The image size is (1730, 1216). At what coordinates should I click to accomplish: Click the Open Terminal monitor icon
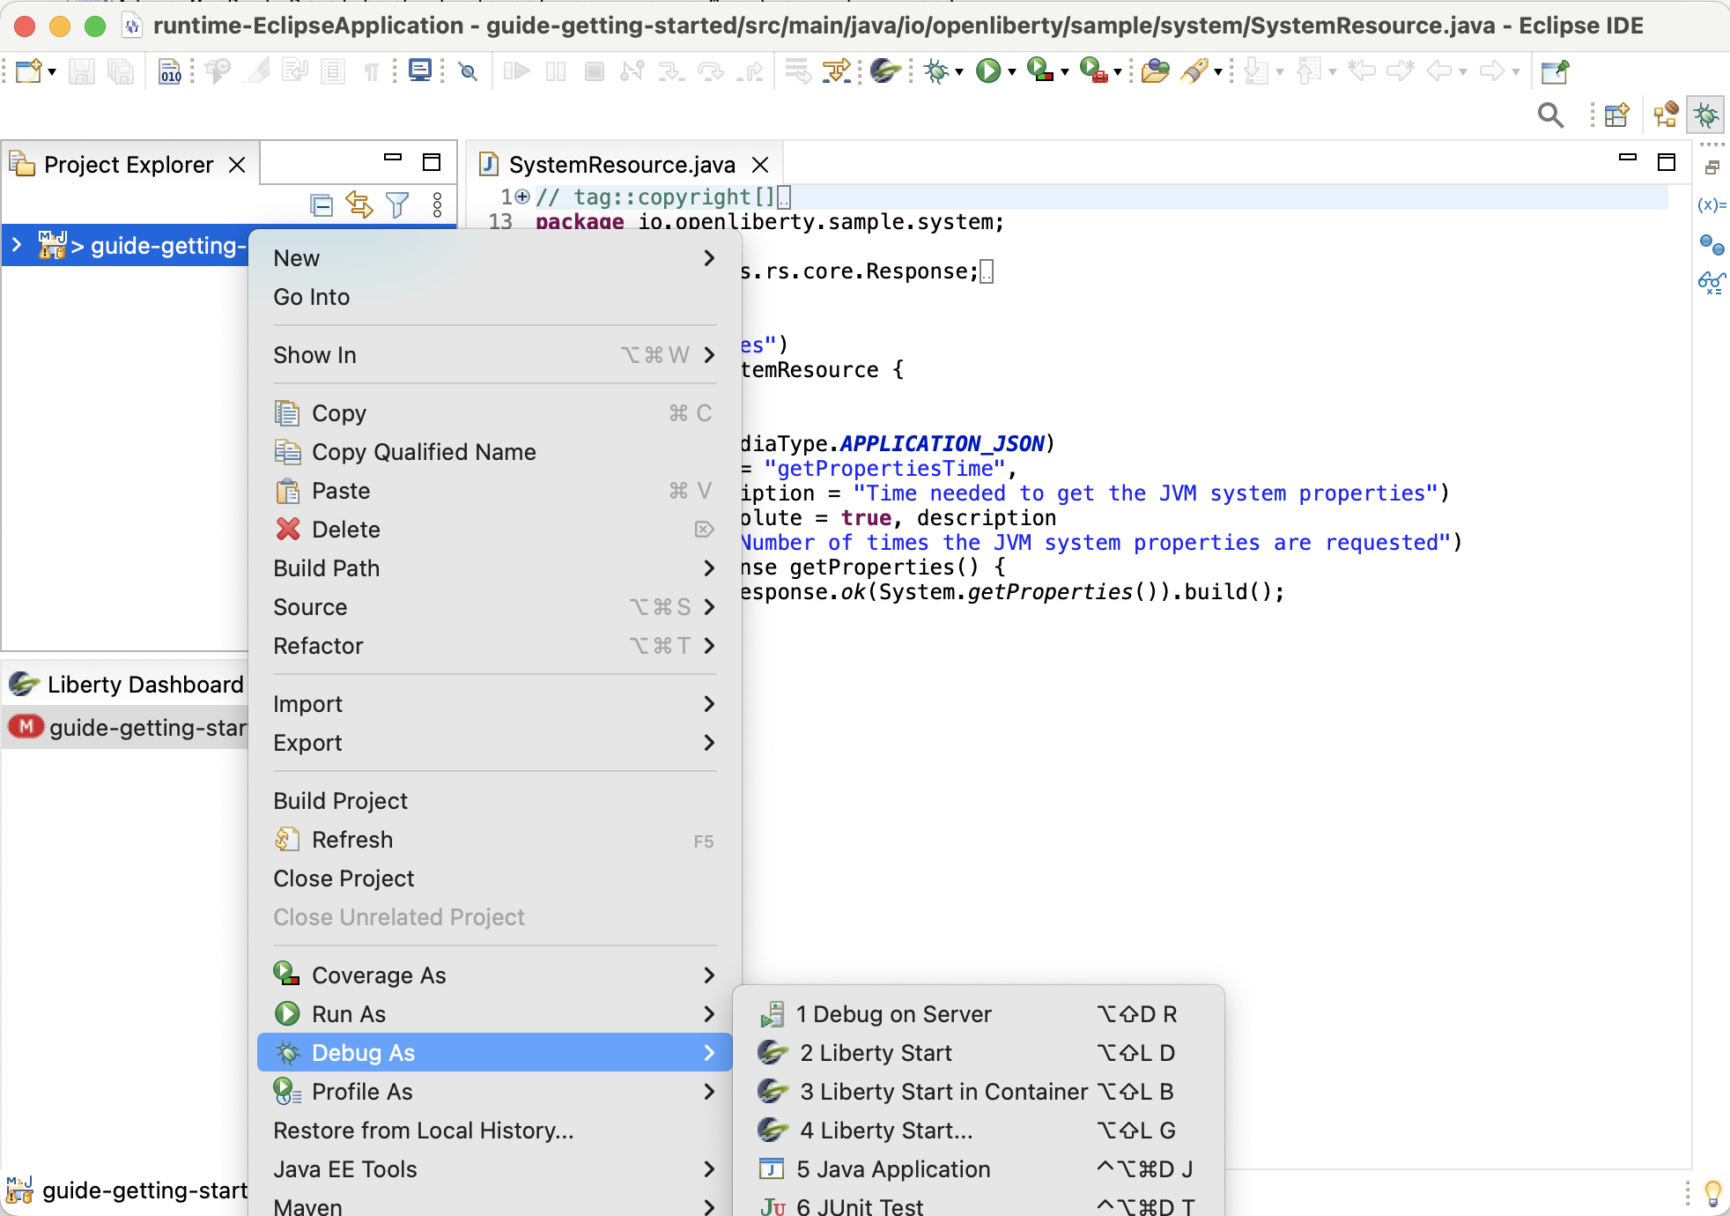pyautogui.click(x=420, y=70)
